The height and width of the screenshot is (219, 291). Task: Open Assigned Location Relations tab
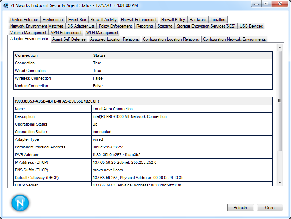(114, 39)
